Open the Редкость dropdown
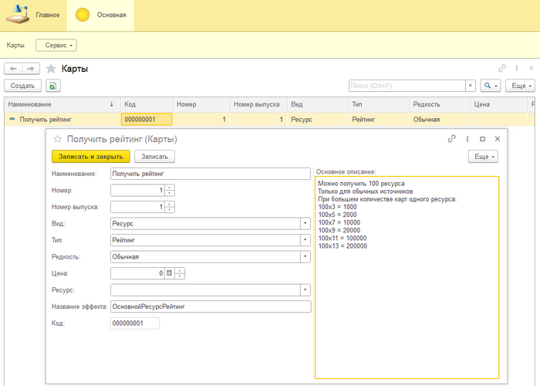 pyautogui.click(x=305, y=256)
